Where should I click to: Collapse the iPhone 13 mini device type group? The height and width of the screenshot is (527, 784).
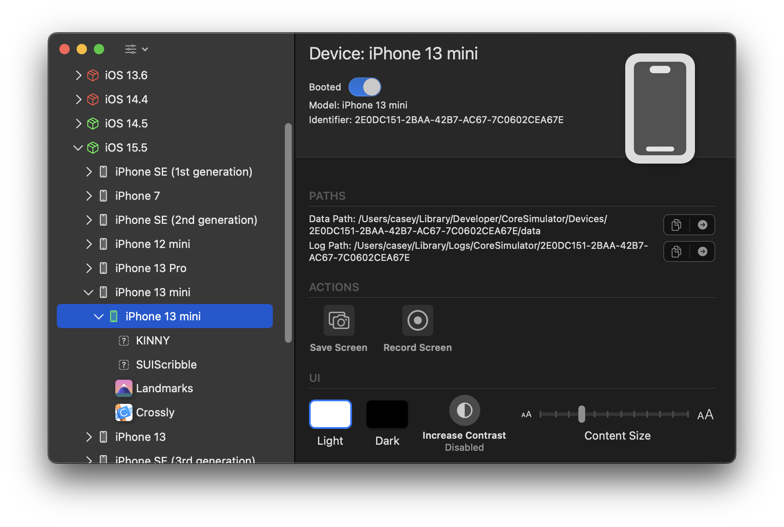tap(88, 292)
